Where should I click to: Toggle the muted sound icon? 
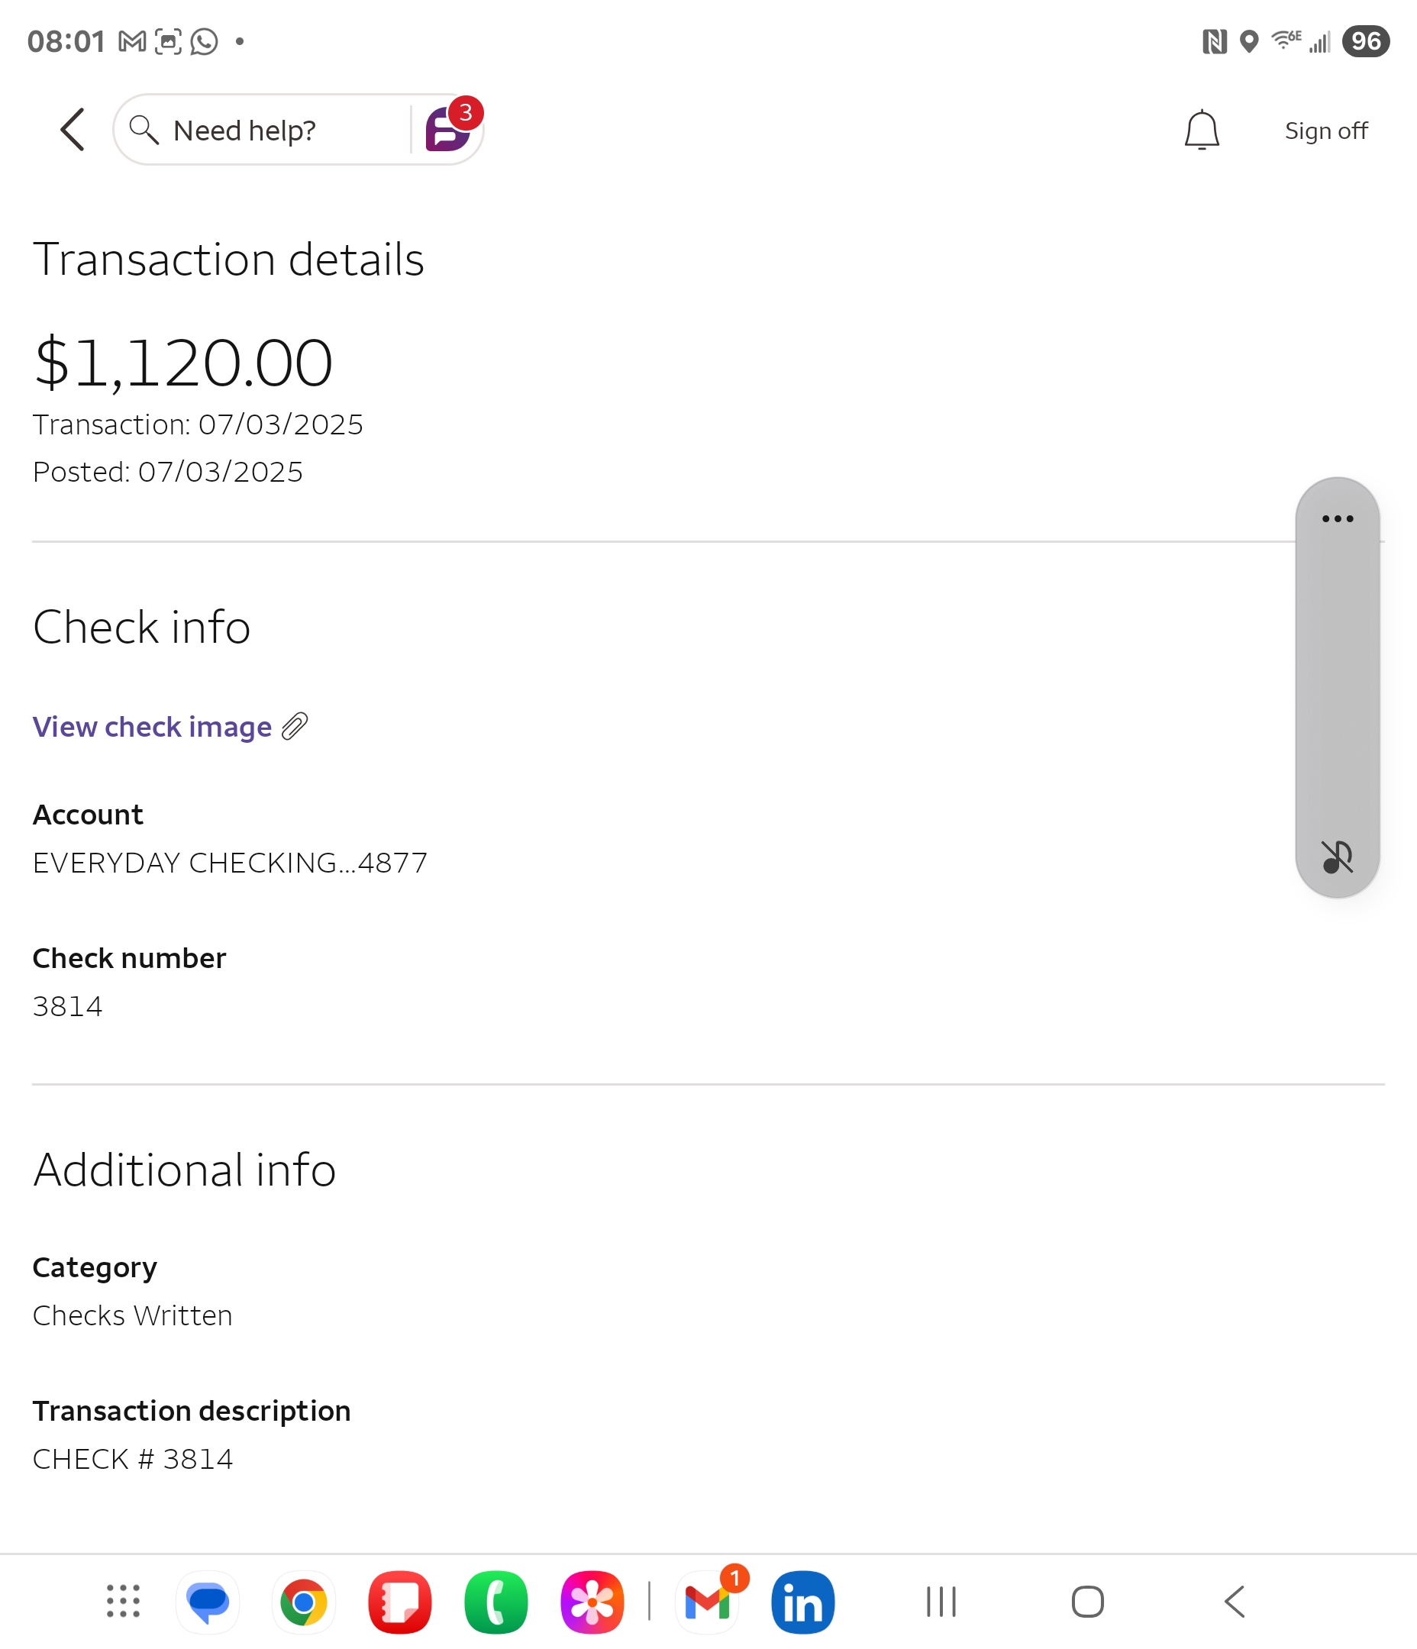(x=1338, y=857)
